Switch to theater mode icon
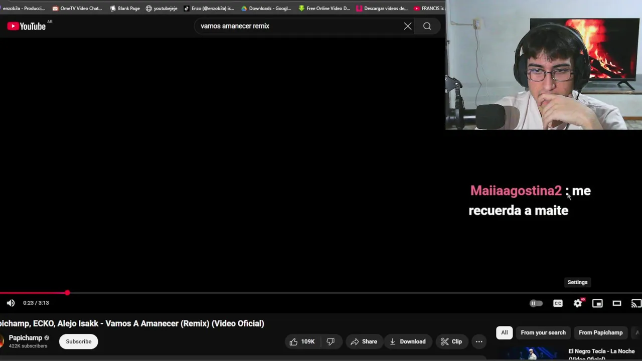The width and height of the screenshot is (642, 361). [x=617, y=303]
